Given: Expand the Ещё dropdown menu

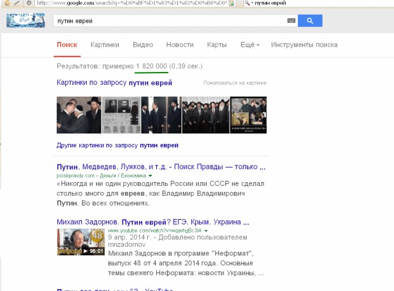Looking at the screenshot, I should click(x=250, y=45).
